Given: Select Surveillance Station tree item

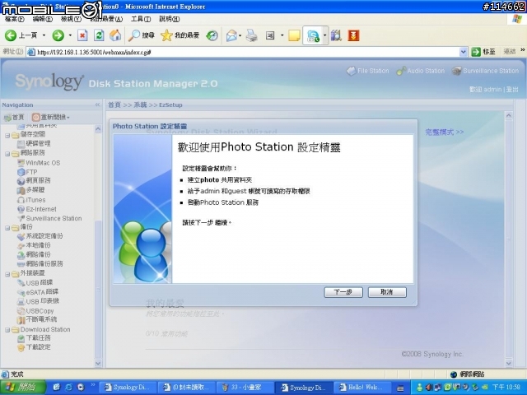Looking at the screenshot, I should coord(49,218).
